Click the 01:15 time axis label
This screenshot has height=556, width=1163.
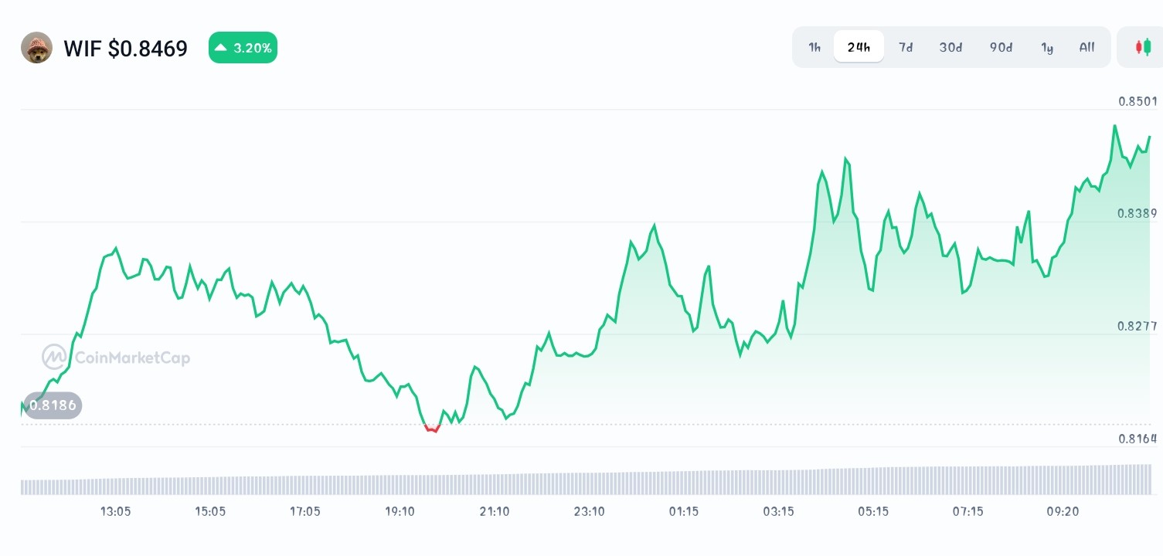(684, 511)
